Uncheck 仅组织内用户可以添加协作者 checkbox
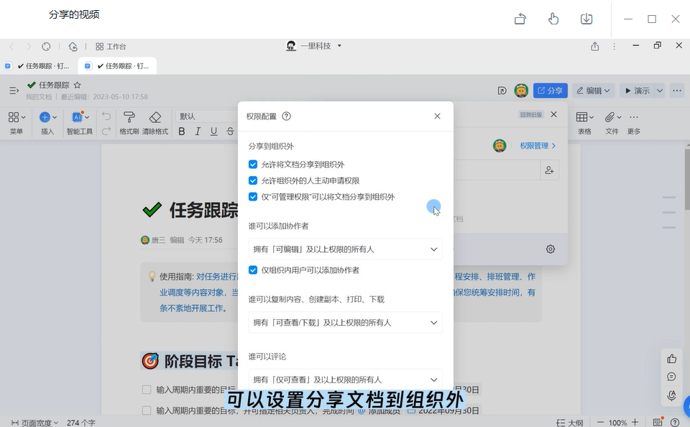 point(253,270)
